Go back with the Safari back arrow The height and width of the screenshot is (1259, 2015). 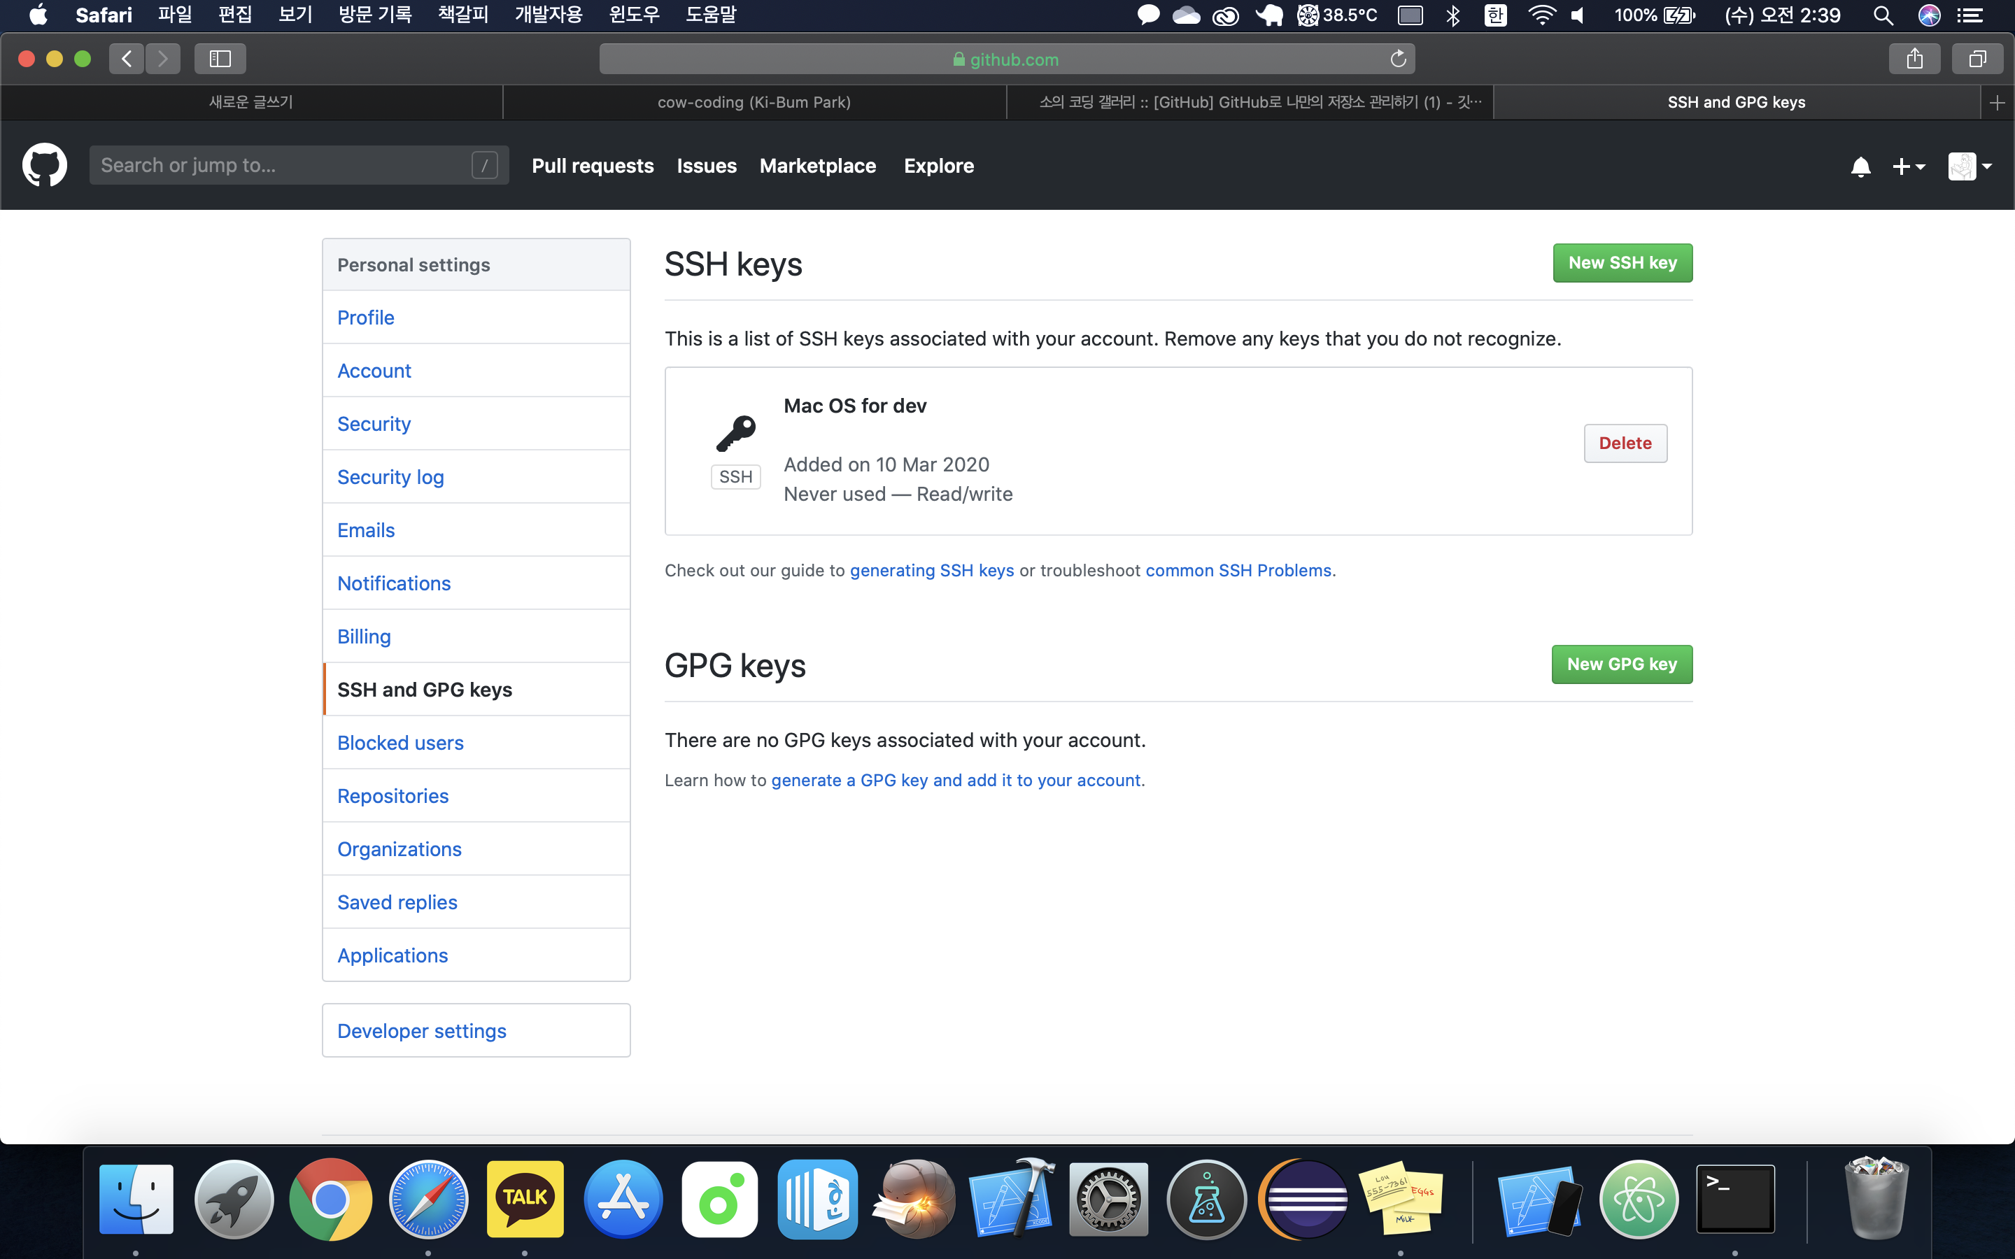pyautogui.click(x=127, y=59)
